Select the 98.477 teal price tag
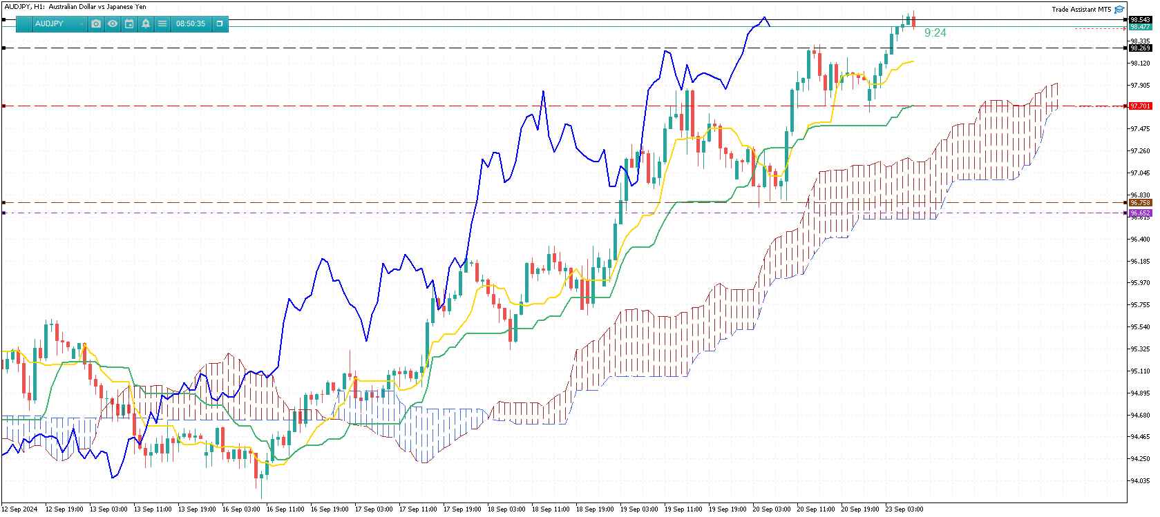Screen dimensions: 1160x517 (1140, 27)
